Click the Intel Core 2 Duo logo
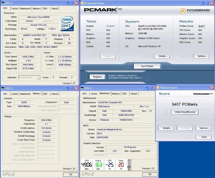The height and width of the screenshot is (178, 215). 67,23
